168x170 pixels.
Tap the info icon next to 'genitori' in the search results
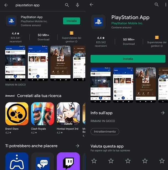(76, 41)
